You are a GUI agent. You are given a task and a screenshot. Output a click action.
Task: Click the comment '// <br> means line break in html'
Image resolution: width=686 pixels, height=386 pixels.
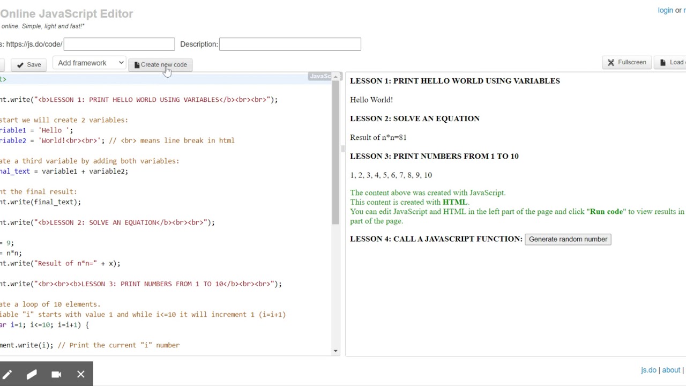point(171,140)
